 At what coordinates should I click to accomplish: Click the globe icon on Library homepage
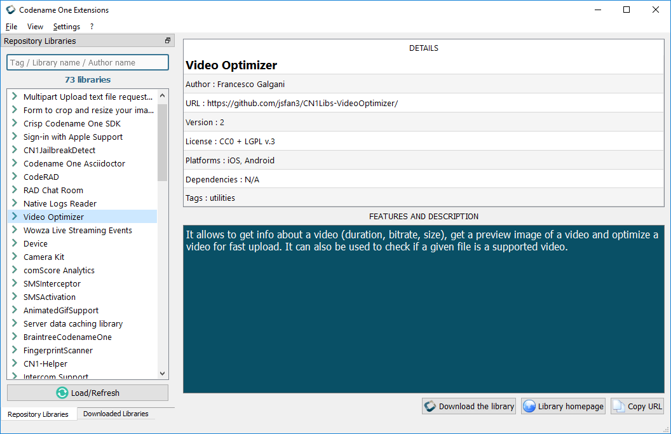(x=529, y=406)
